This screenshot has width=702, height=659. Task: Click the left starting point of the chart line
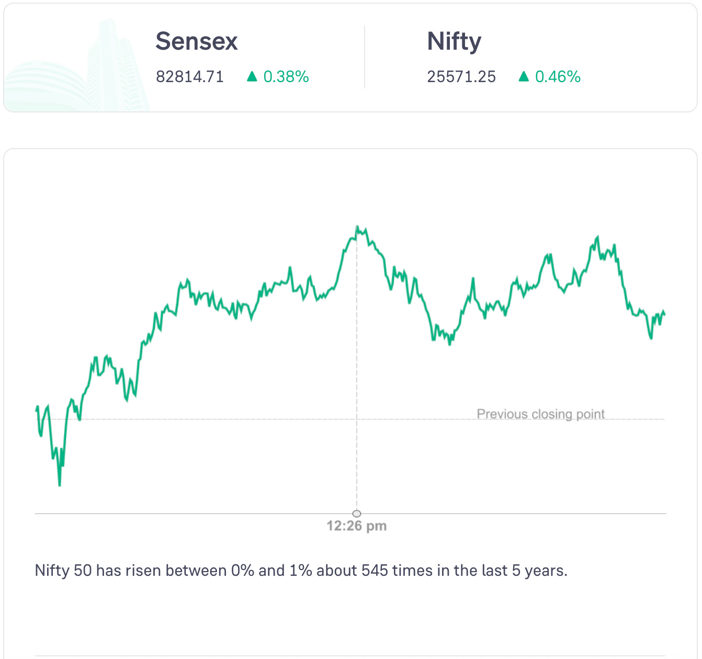pos(36,410)
